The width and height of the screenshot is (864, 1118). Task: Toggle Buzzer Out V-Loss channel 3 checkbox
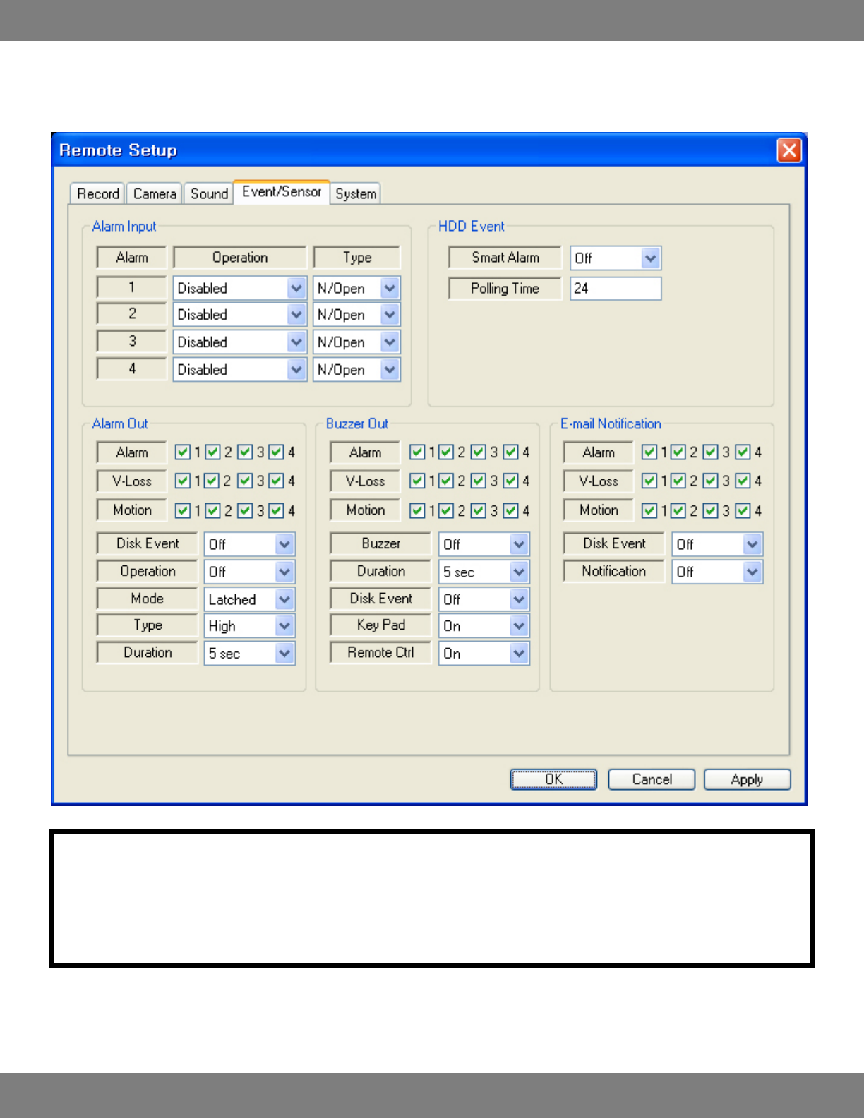[479, 481]
